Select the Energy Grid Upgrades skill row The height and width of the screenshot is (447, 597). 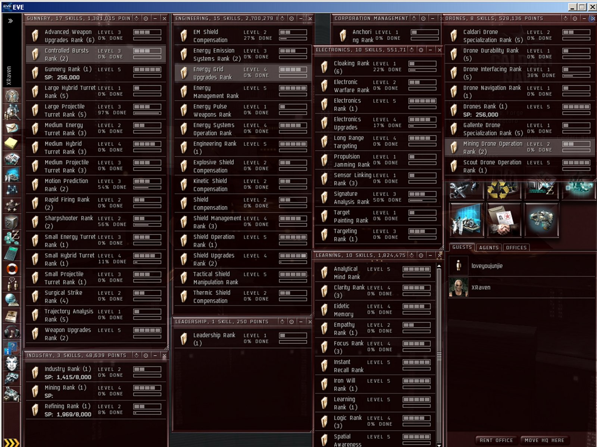pos(243,73)
